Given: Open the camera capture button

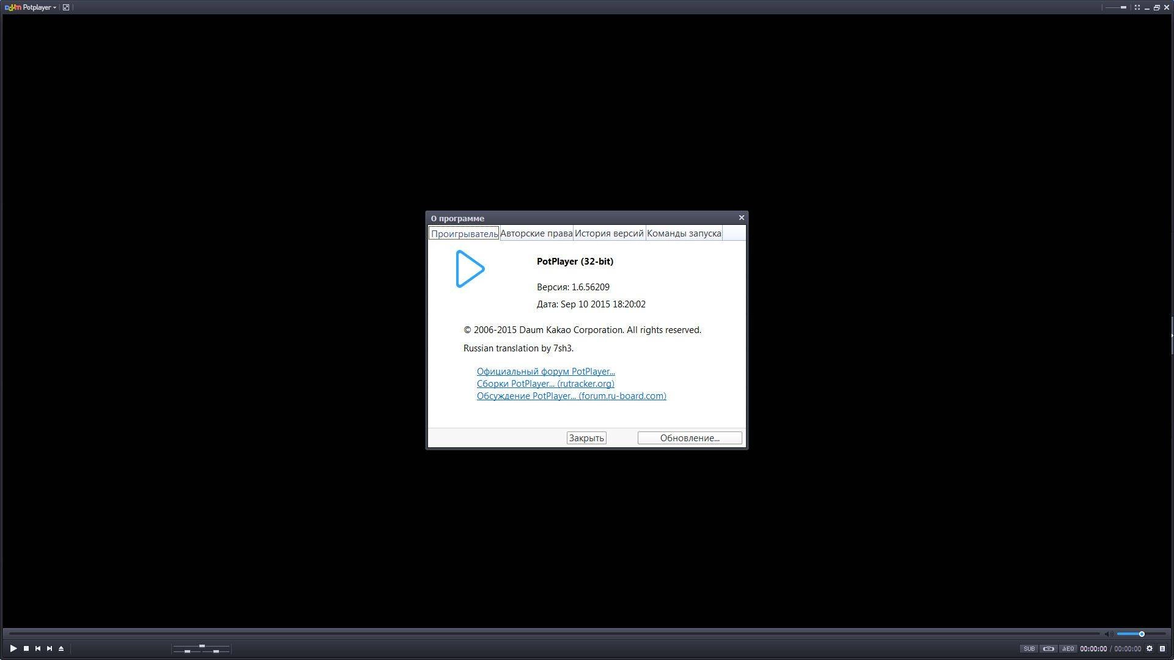Looking at the screenshot, I should pos(1049,649).
